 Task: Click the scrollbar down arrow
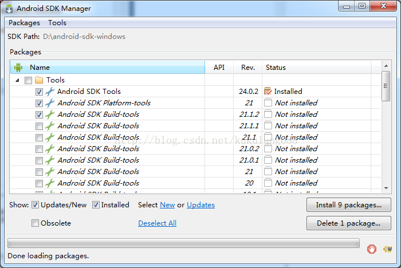[x=386, y=188]
